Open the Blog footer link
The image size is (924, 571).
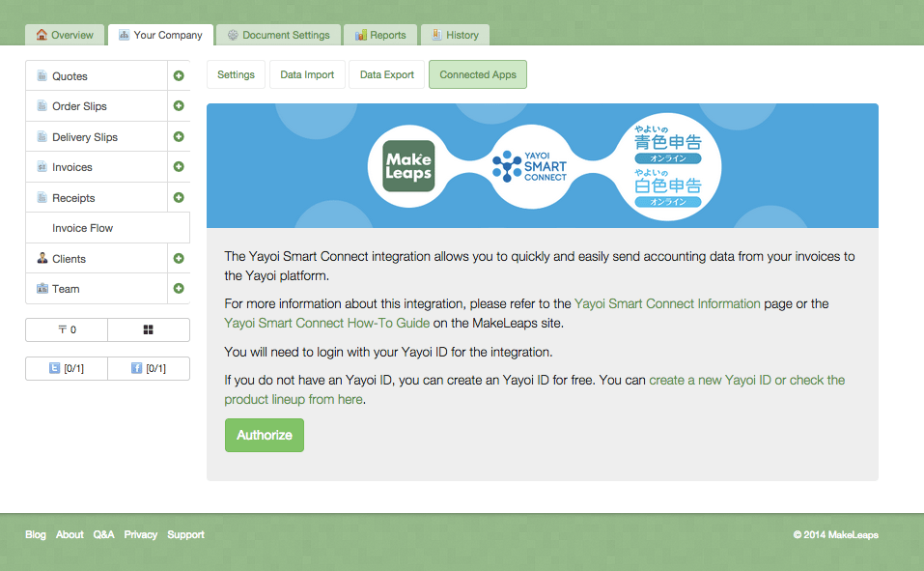tap(36, 534)
